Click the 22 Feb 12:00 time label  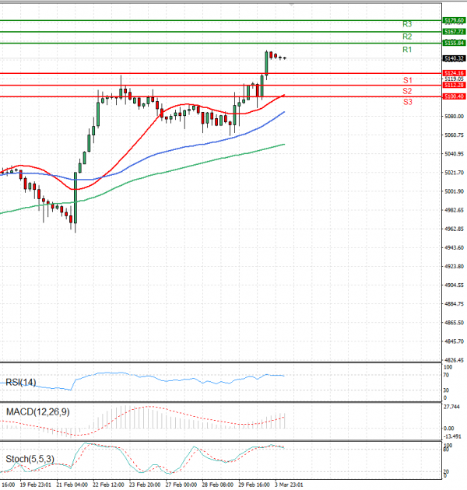pyautogui.click(x=108, y=485)
